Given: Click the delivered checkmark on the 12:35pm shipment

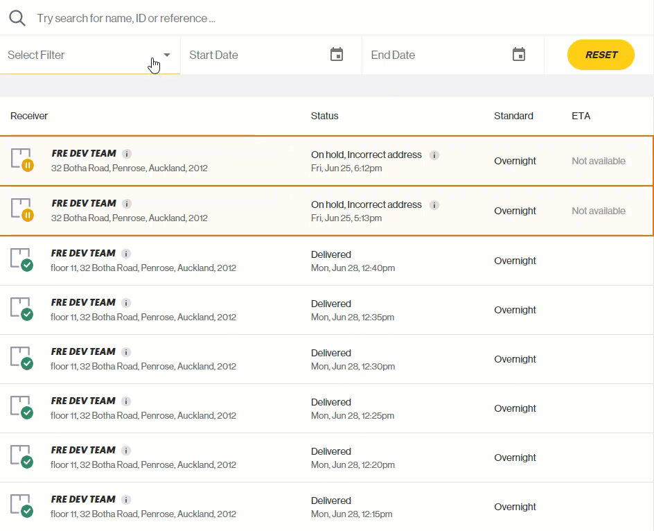Looking at the screenshot, I should click(26, 315).
